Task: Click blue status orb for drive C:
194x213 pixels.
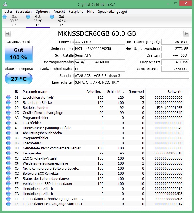Action: (5, 17)
